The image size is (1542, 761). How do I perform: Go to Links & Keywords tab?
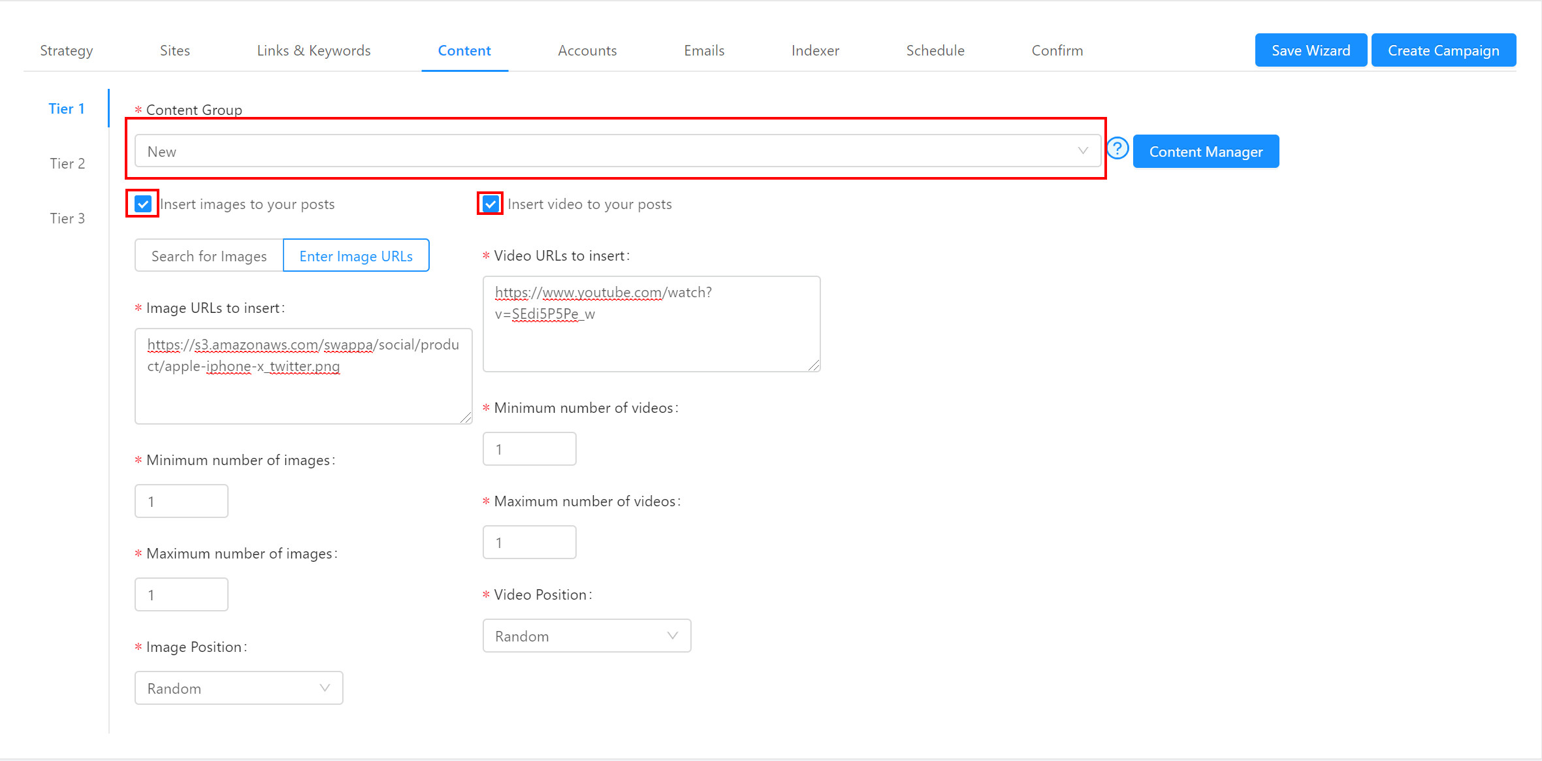pyautogui.click(x=313, y=51)
